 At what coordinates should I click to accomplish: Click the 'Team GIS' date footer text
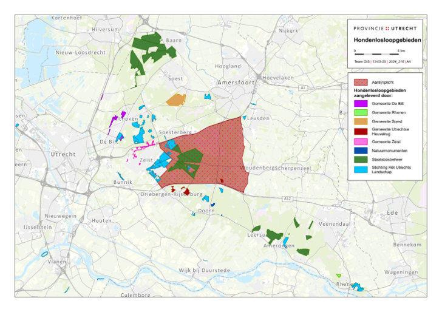coord(382,61)
